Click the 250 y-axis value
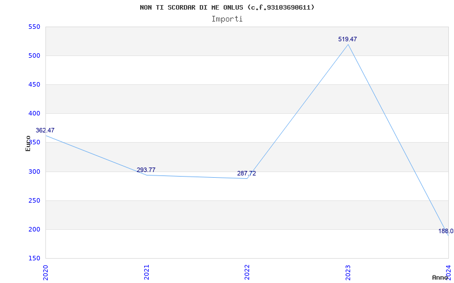 [x=34, y=201]
